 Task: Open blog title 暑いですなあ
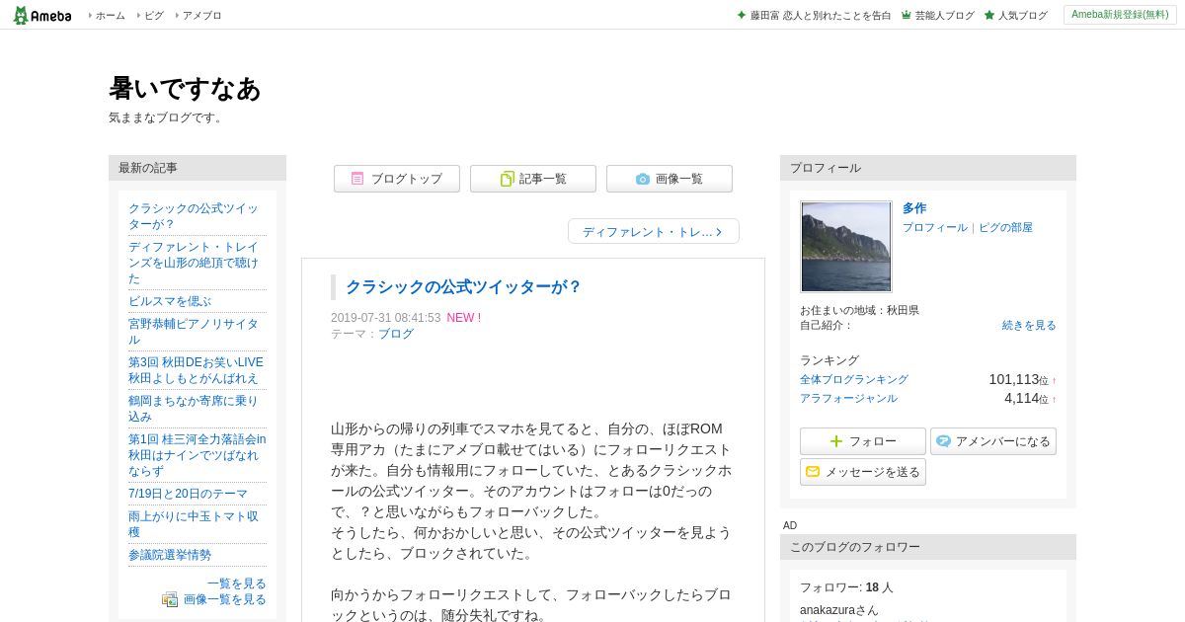point(185,89)
